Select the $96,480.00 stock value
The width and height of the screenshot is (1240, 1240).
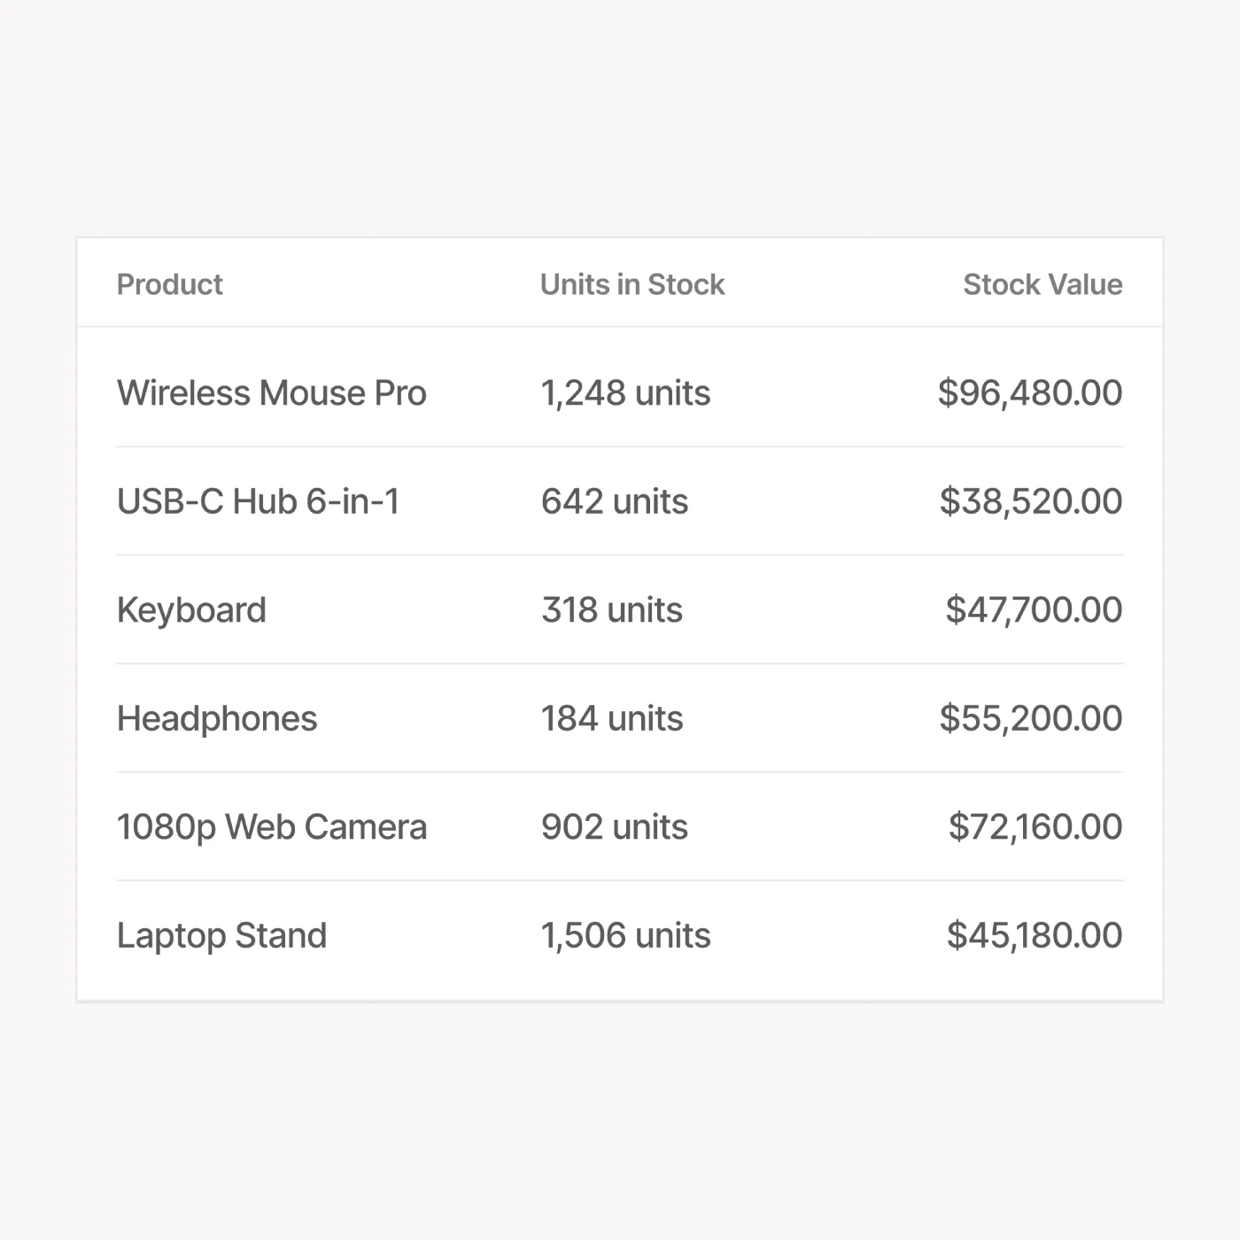pyautogui.click(x=1029, y=392)
